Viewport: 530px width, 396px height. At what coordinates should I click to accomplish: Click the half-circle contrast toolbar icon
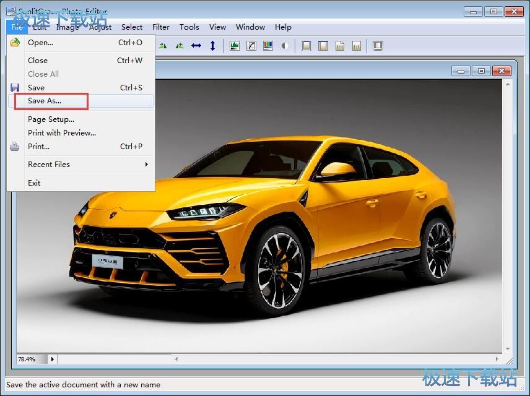click(285, 46)
